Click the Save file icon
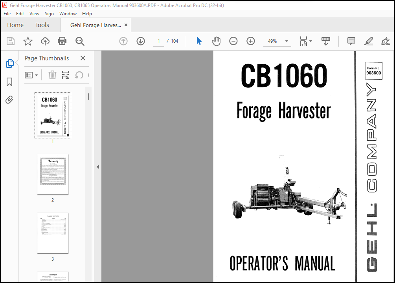The width and height of the screenshot is (395, 283). click(x=11, y=41)
